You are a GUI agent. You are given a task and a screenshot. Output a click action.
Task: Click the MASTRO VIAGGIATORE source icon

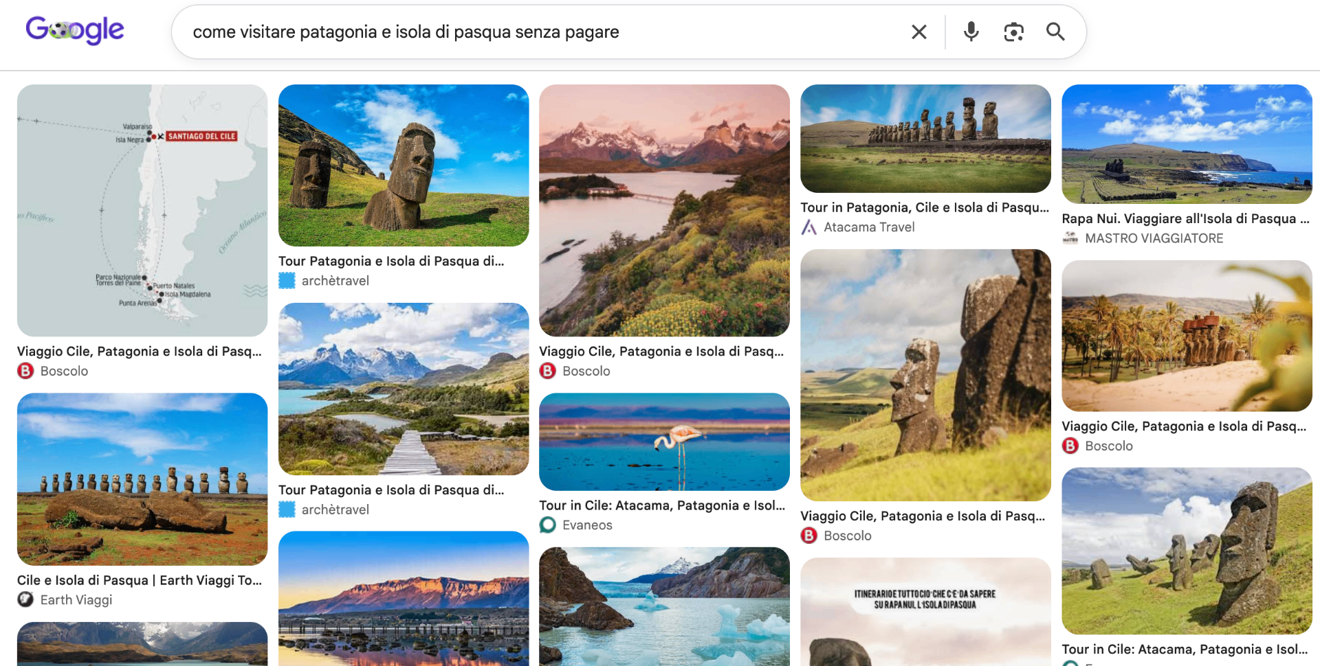pos(1070,238)
